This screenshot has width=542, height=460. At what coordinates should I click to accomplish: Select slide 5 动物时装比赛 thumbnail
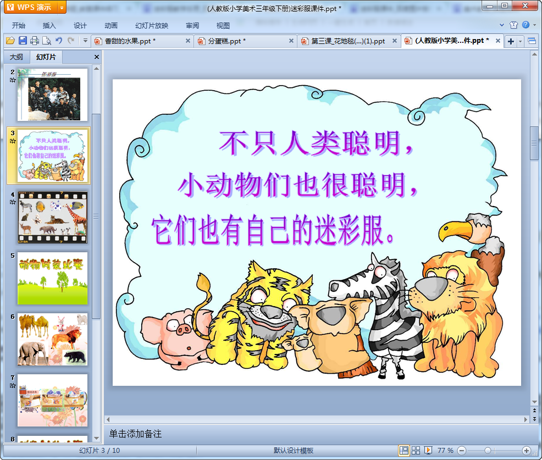pos(53,278)
